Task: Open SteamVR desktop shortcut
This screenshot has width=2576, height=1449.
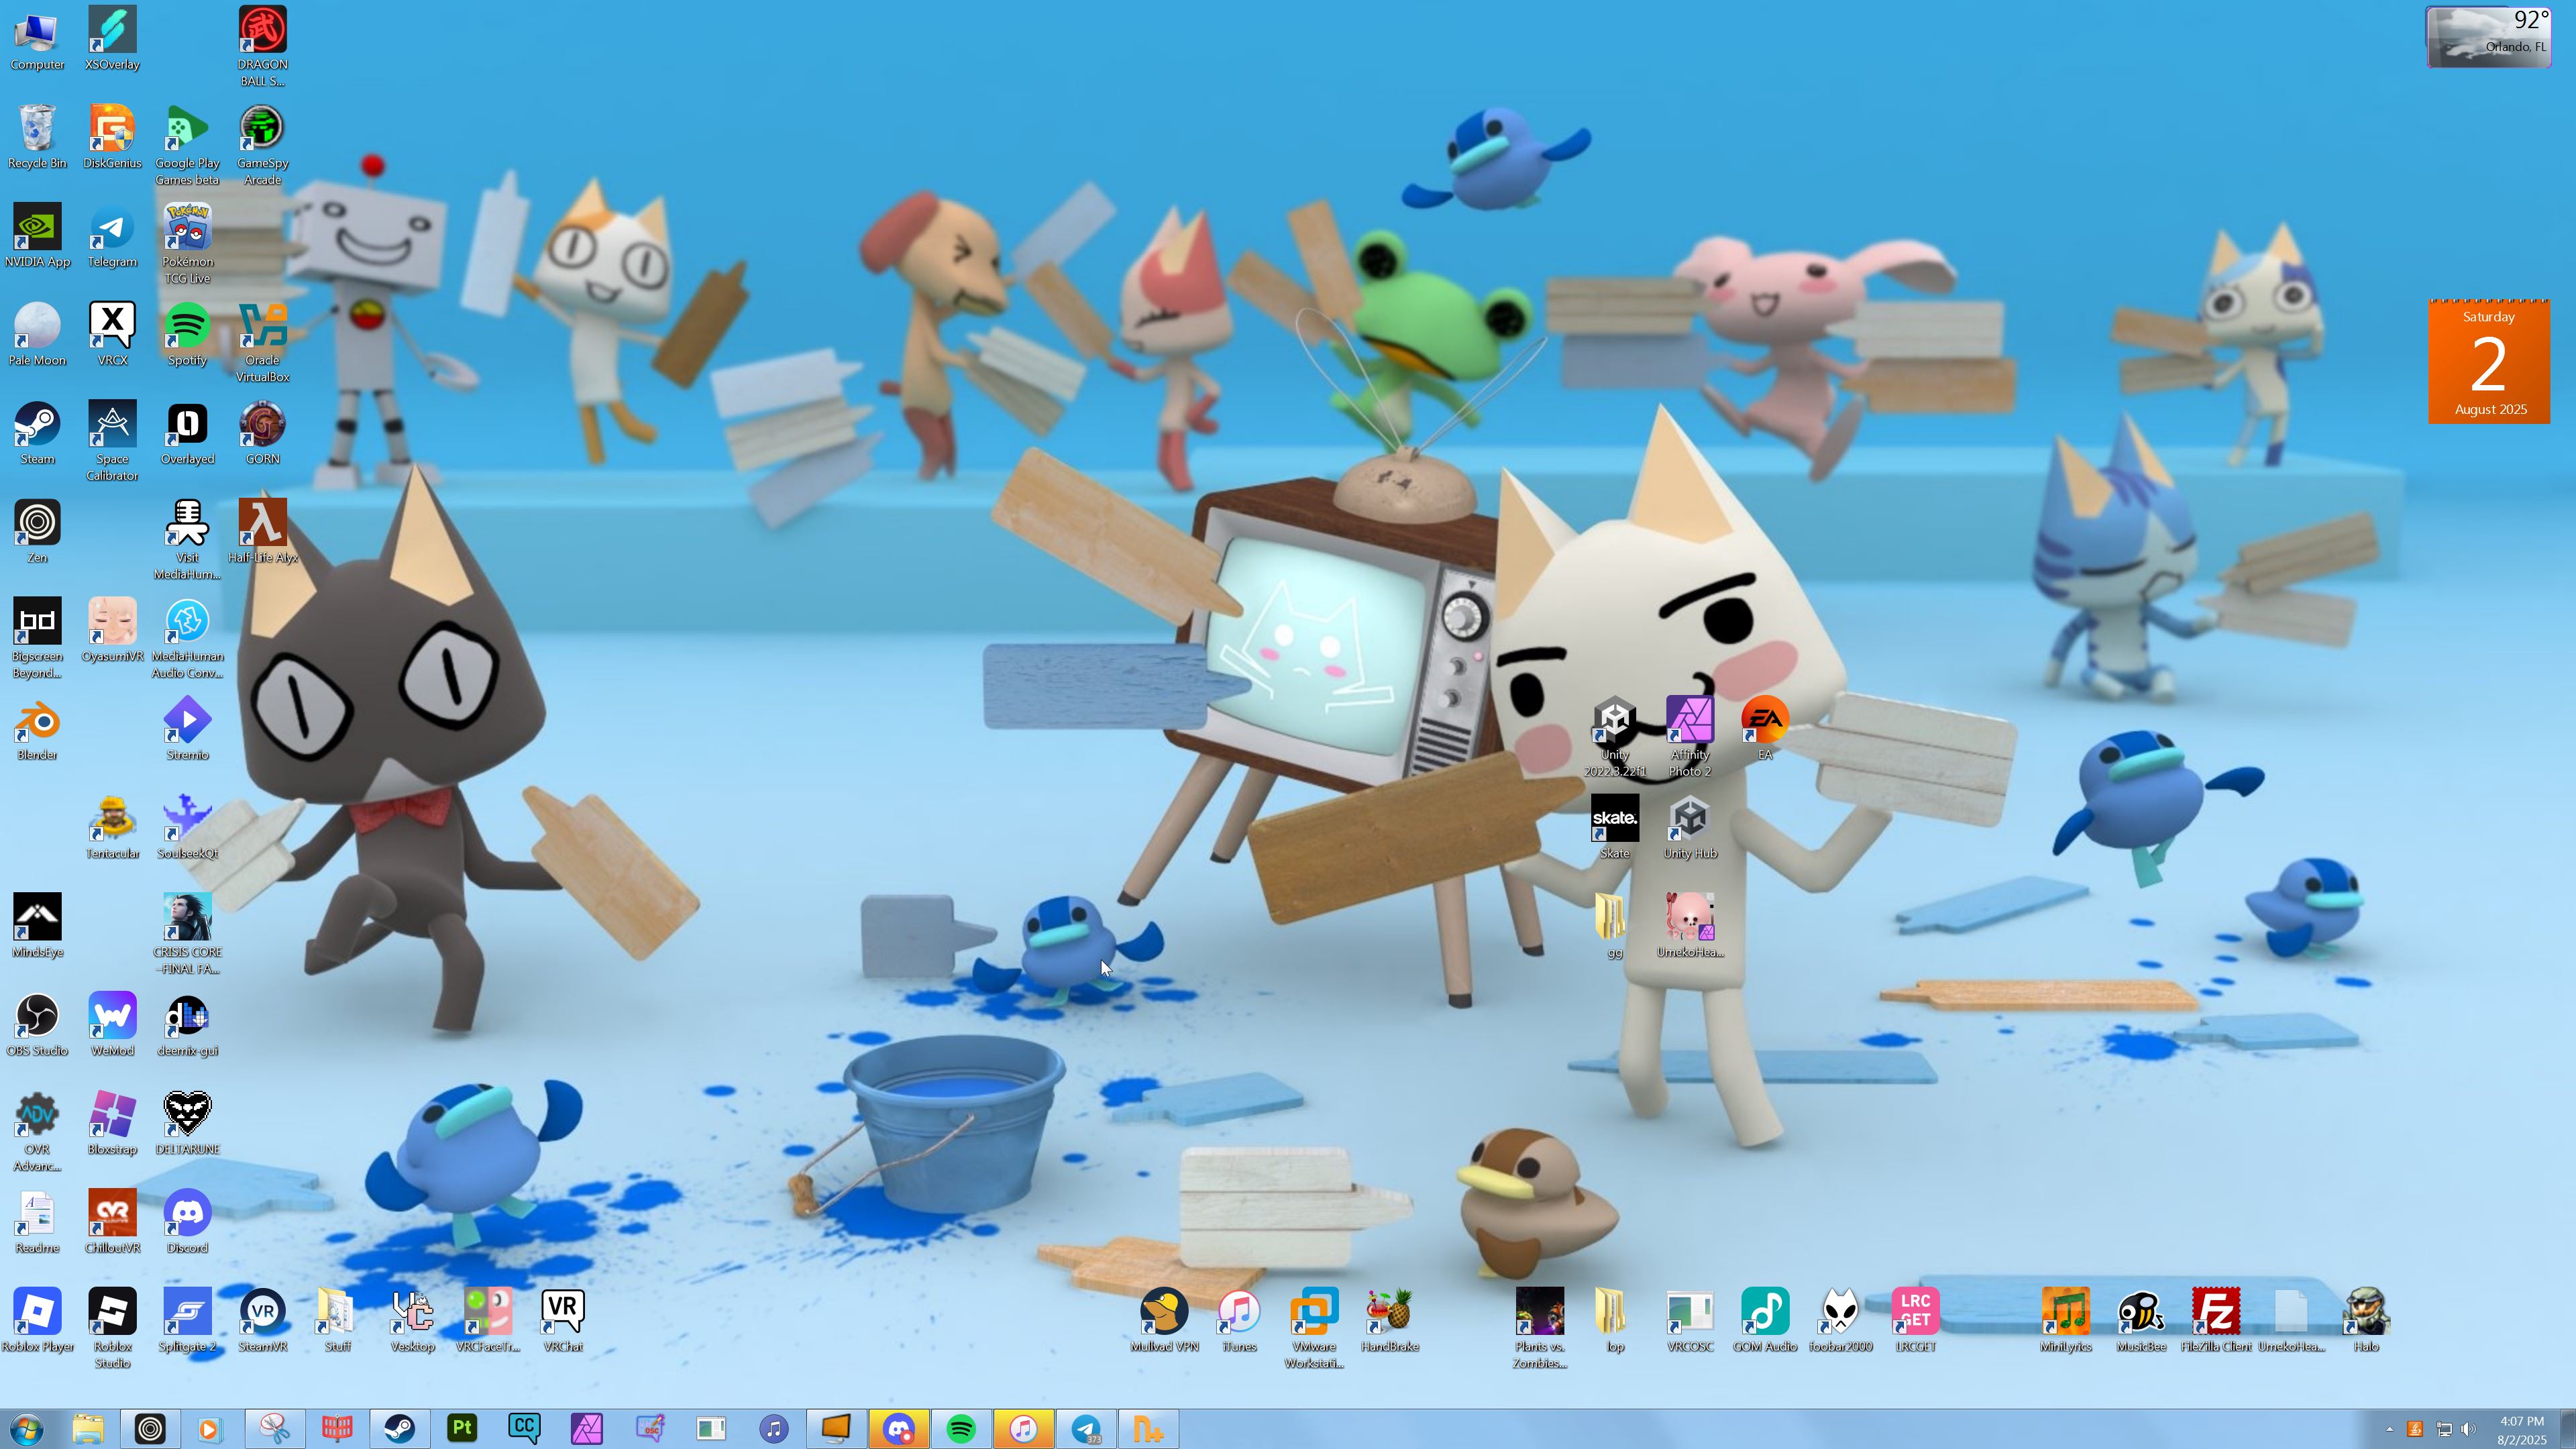Action: (262, 1320)
